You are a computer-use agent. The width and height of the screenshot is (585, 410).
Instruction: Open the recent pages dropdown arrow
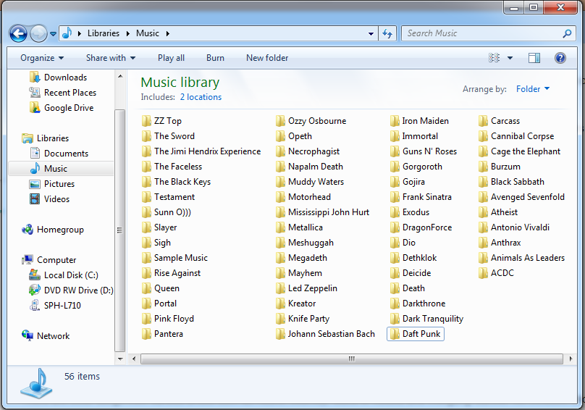[54, 34]
